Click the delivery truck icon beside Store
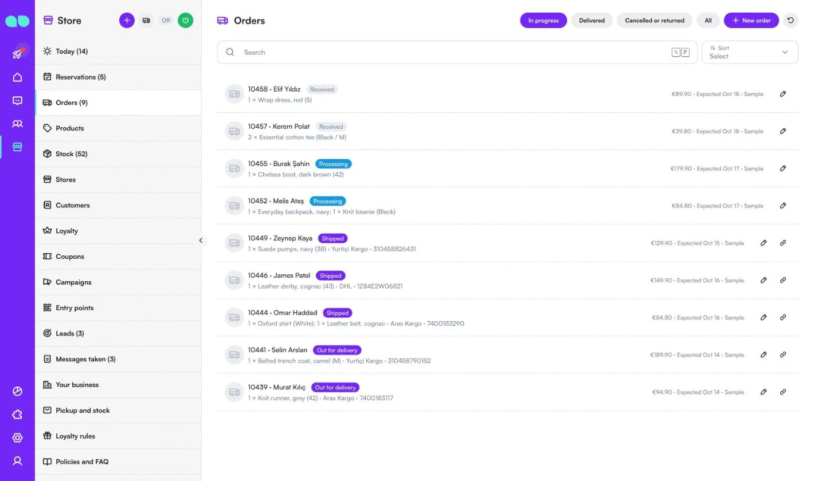Screen dimensions: 814x481 (x=146, y=20)
